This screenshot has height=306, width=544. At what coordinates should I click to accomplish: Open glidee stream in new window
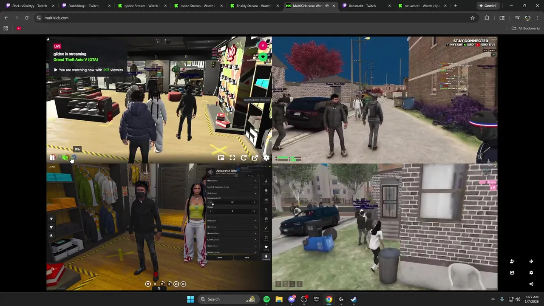255,158
